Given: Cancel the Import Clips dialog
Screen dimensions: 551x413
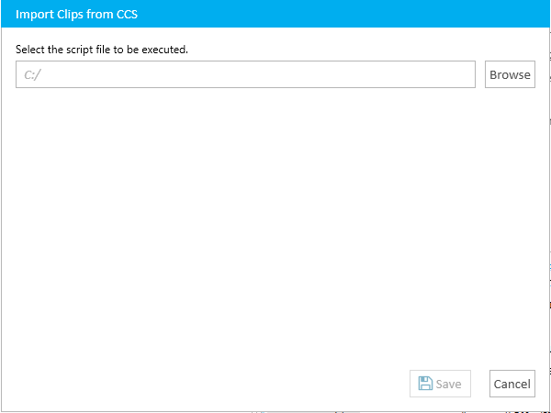Looking at the screenshot, I should (512, 384).
